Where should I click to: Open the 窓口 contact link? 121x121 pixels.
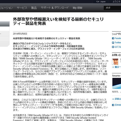click(x=118, y=67)
